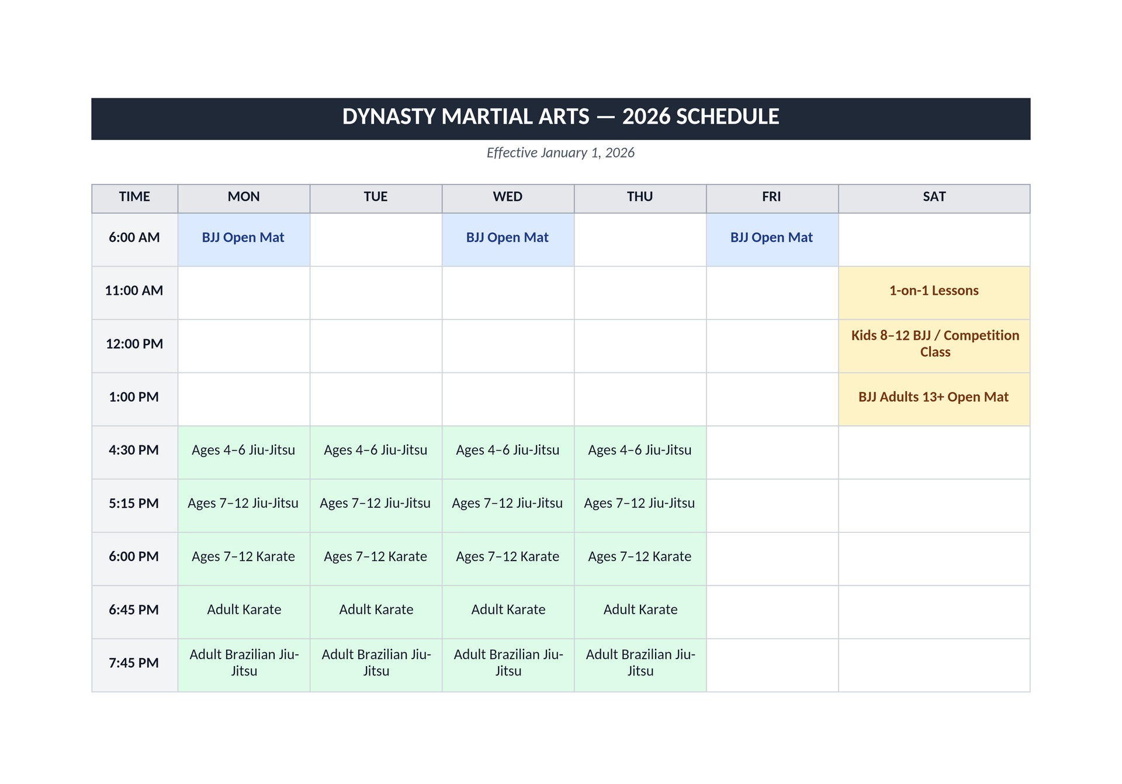Select the TIME column header
The height and width of the screenshot is (784, 1122).
click(x=134, y=198)
